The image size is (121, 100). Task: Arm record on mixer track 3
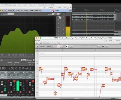21,92
